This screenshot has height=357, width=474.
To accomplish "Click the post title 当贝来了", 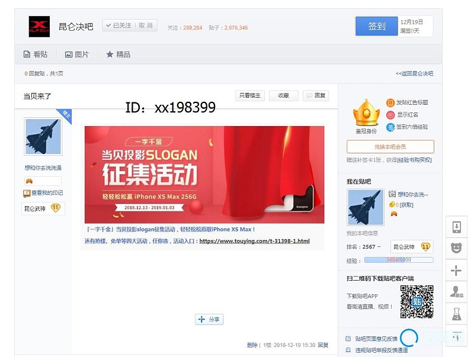I will click(37, 97).
